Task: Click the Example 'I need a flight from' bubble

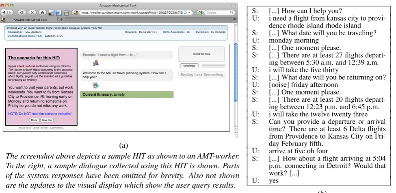Action: [127, 55]
